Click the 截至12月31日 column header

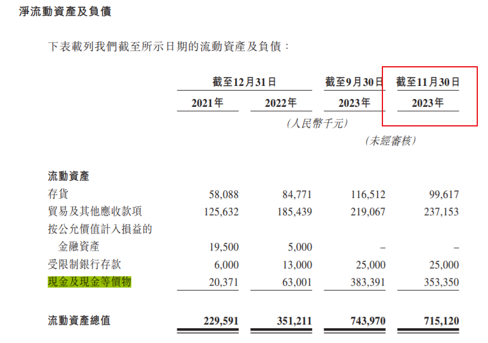tap(244, 82)
